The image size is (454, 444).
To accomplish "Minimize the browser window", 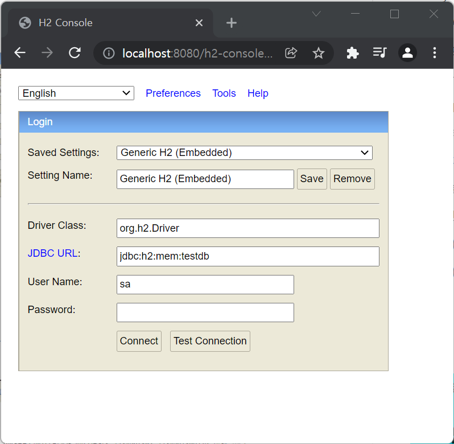I will tap(355, 14).
